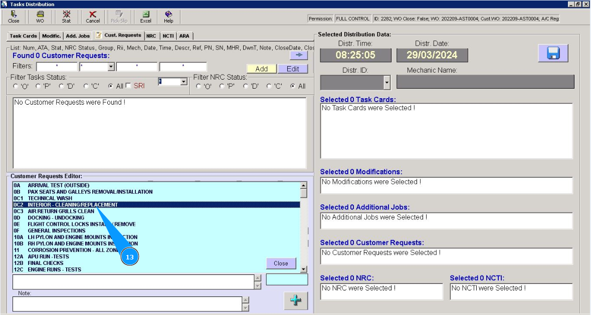Toggle the SRI checkbox
Viewport: 591px width, 315px height.
(x=128, y=86)
